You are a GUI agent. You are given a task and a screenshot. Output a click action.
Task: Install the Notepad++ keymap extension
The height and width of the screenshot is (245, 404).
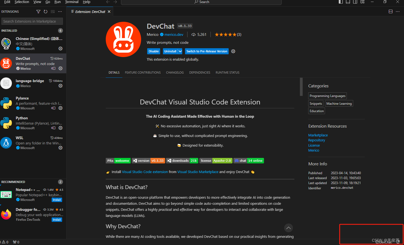point(57,200)
